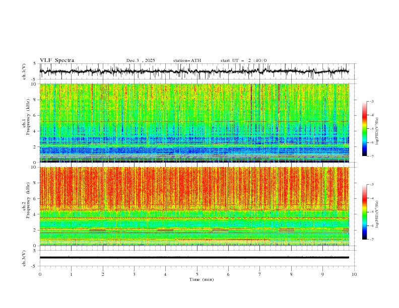Click the "-5" tick on lower color bar
399x308 pixels.
[x=372, y=212]
